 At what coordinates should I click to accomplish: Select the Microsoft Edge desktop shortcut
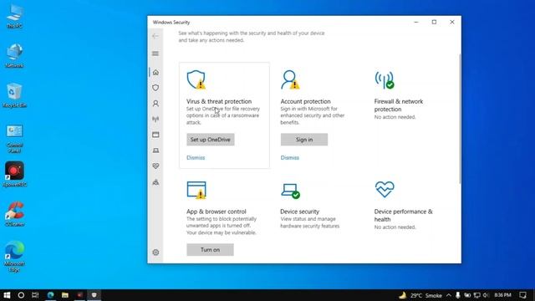click(14, 257)
